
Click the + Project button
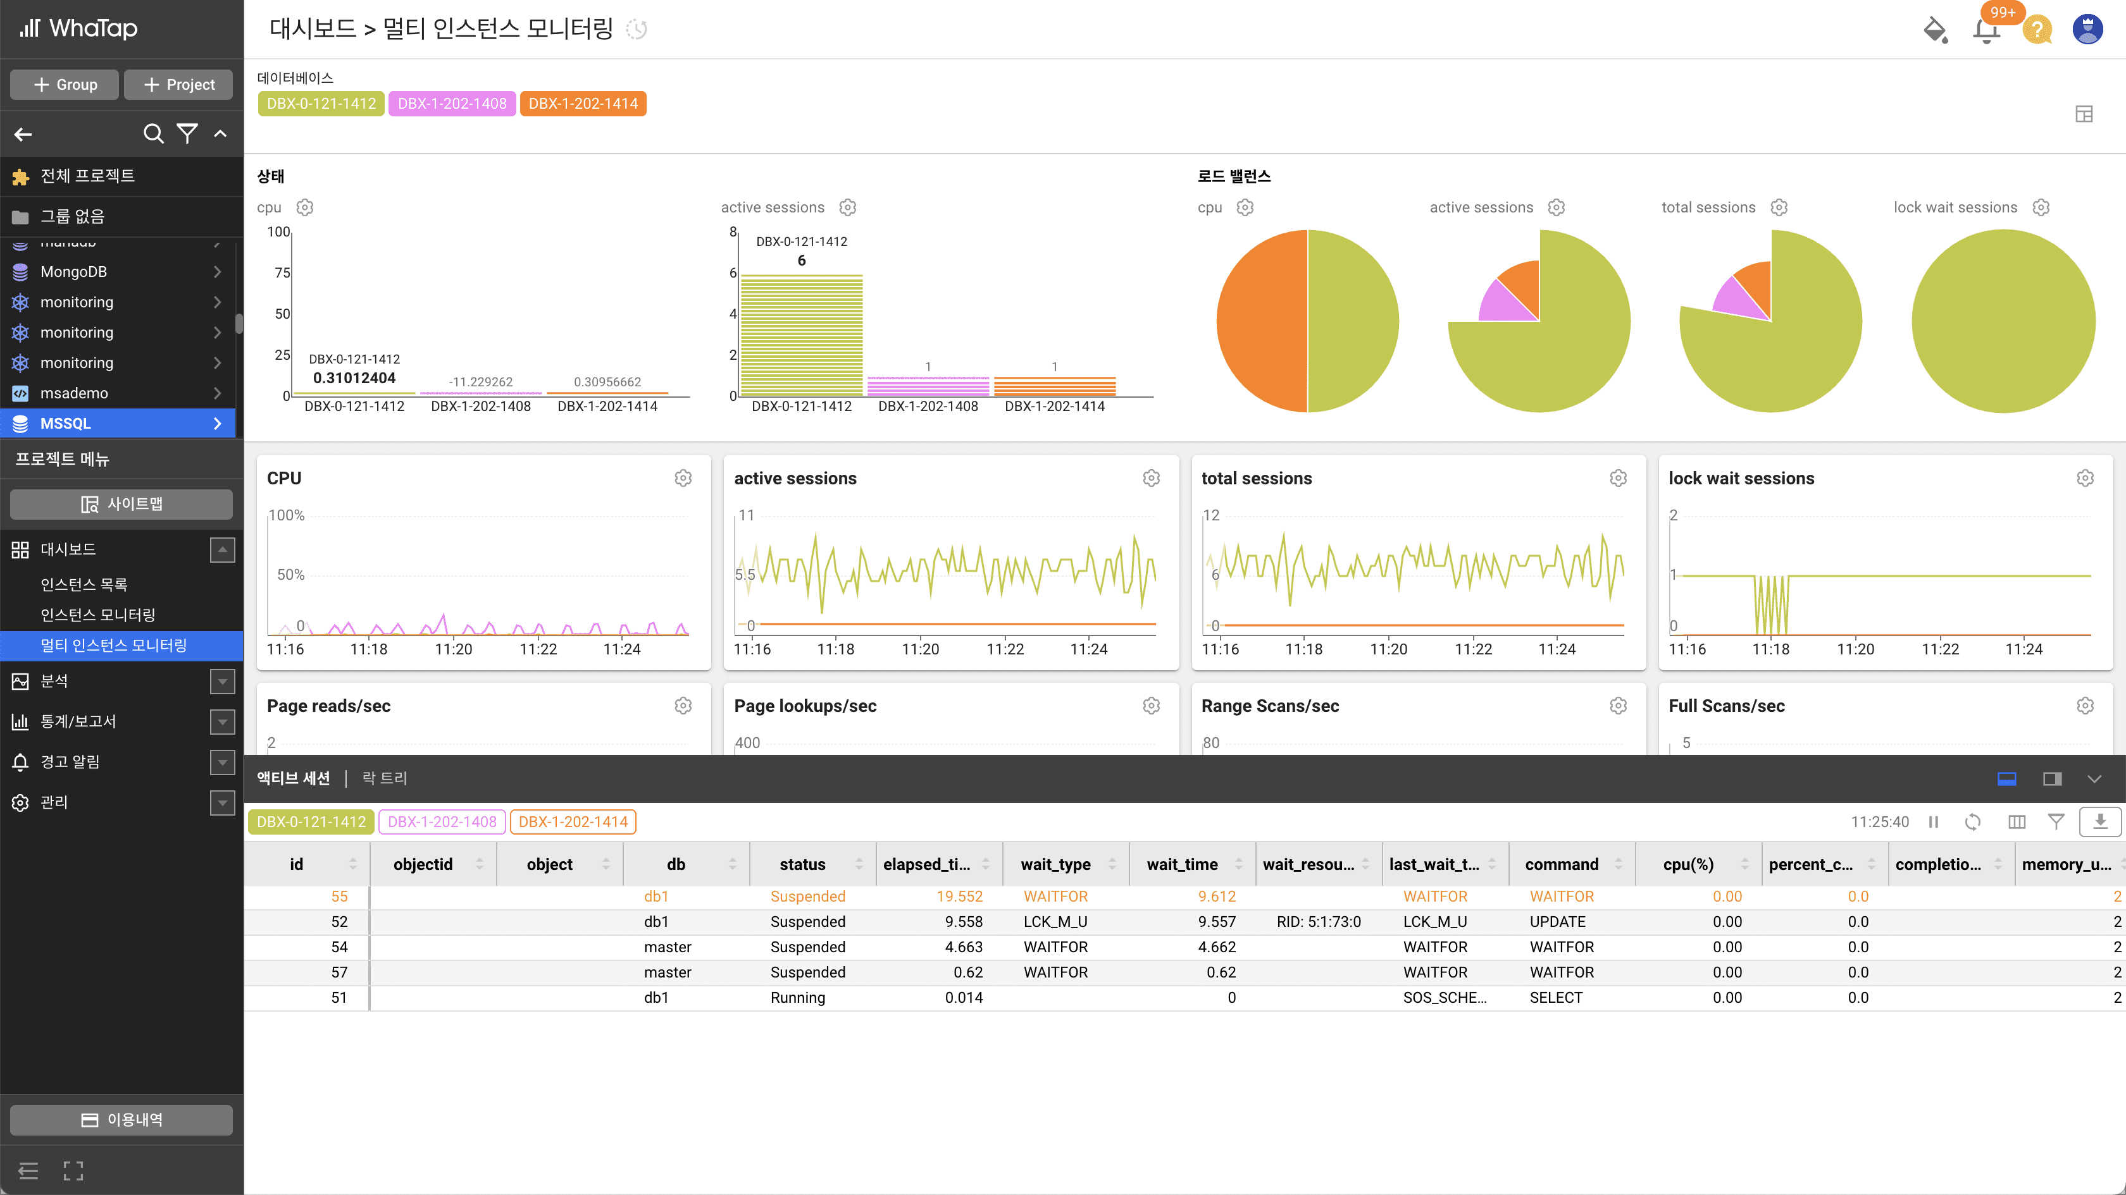coord(178,84)
